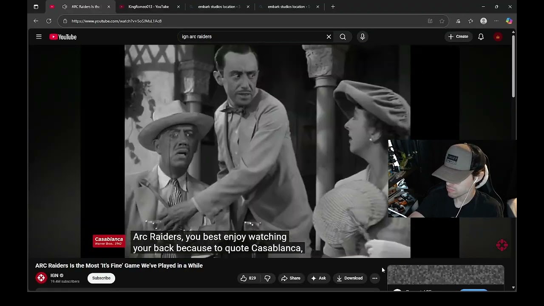Open YouTube notifications bell

[x=481, y=37]
